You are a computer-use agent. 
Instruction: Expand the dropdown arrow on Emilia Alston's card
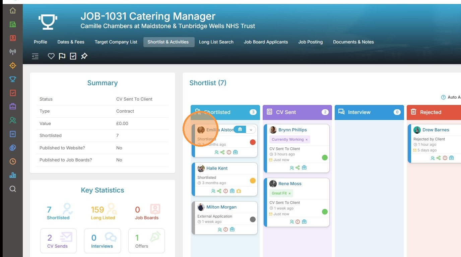point(251,130)
